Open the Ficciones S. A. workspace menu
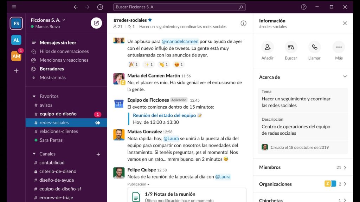Screen dimensions: 360x202 pyautogui.click(x=48, y=20)
